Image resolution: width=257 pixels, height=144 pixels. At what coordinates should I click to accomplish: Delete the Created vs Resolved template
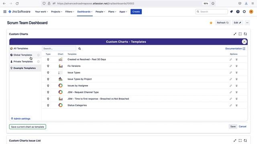(x=237, y=60)
